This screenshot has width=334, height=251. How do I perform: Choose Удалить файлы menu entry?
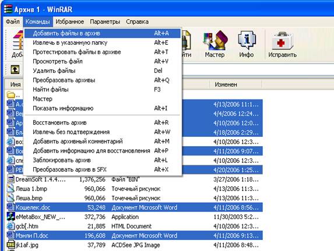click(x=103, y=70)
